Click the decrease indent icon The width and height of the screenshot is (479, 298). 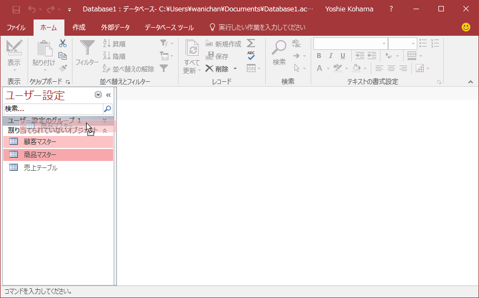click(372, 56)
